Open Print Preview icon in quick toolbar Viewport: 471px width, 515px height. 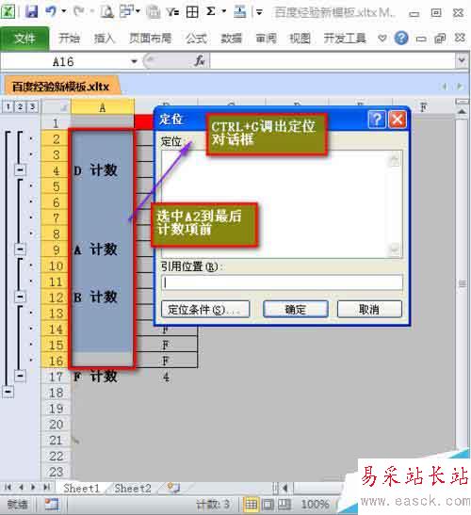pos(106,12)
